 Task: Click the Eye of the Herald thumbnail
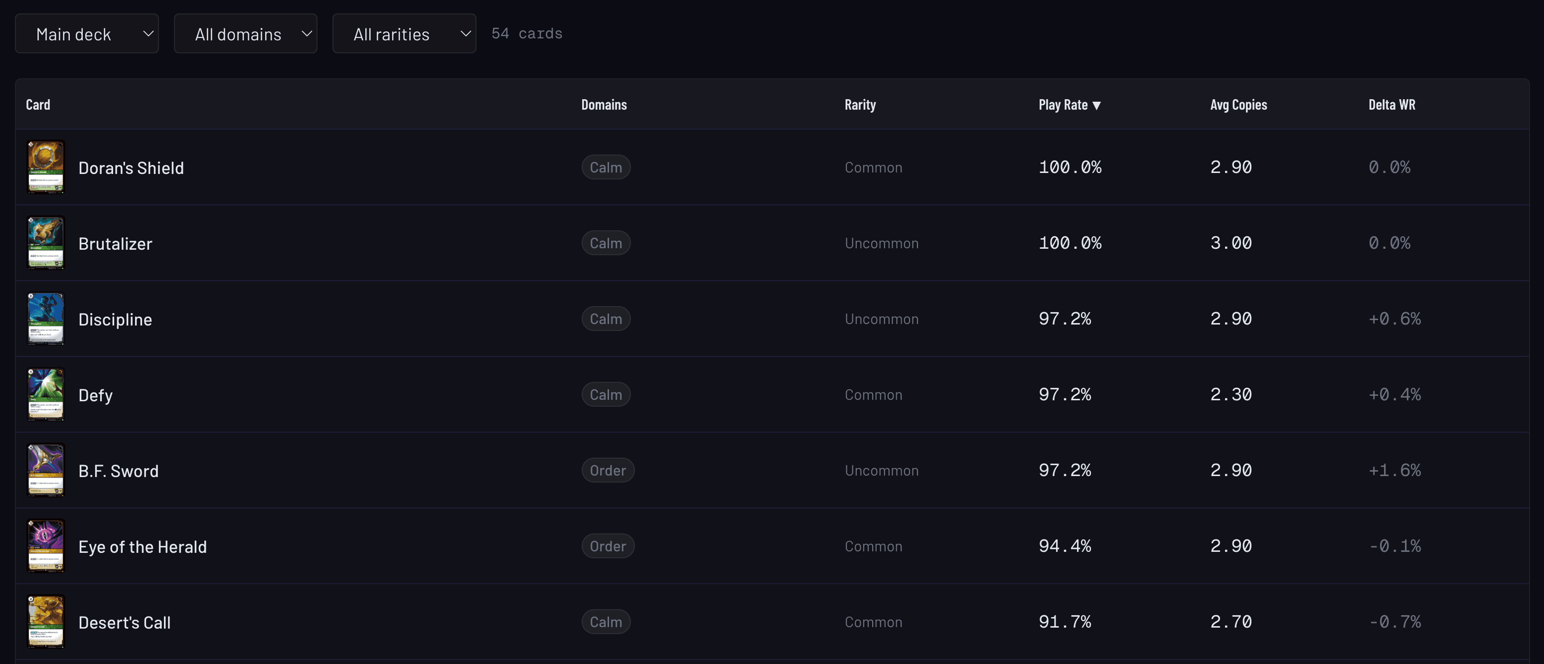click(x=45, y=545)
